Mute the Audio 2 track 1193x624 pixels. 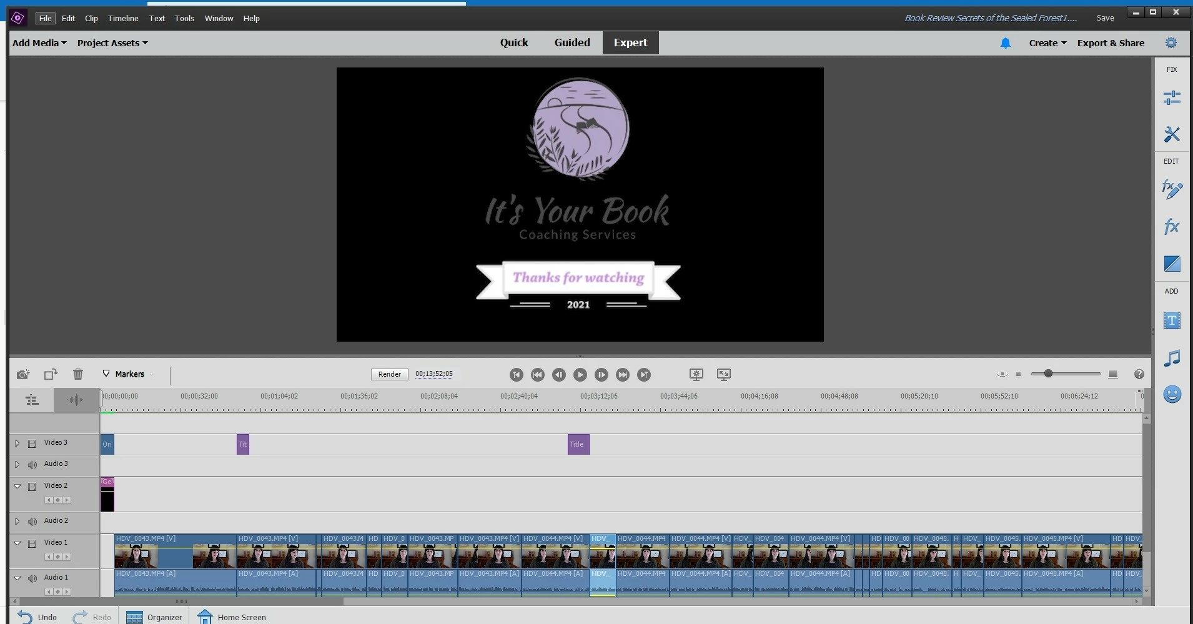[x=32, y=522]
